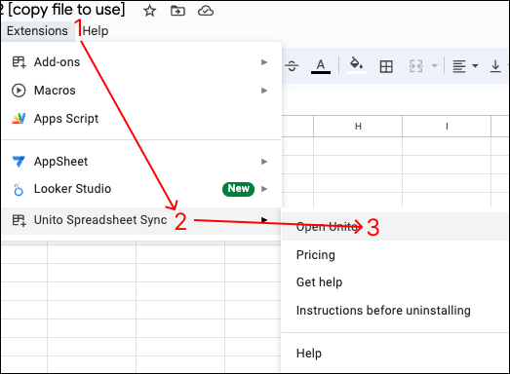The height and width of the screenshot is (374, 510).
Task: Click the move to folder icon
Action: tap(177, 11)
